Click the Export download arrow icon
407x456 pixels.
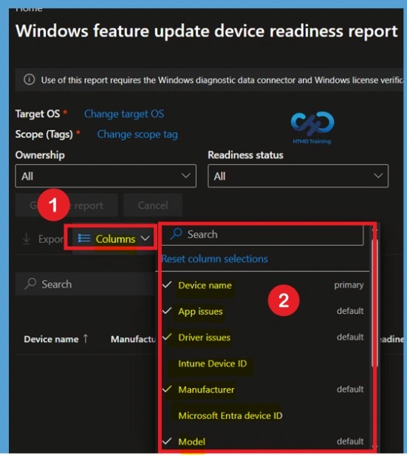(x=27, y=239)
